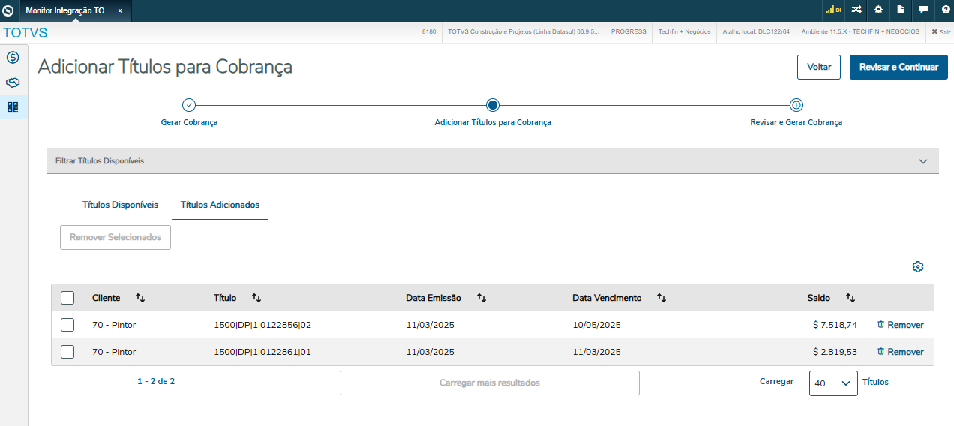Remove the título with saldo 7.518,74
The width and height of the screenshot is (954, 426).
click(900, 325)
